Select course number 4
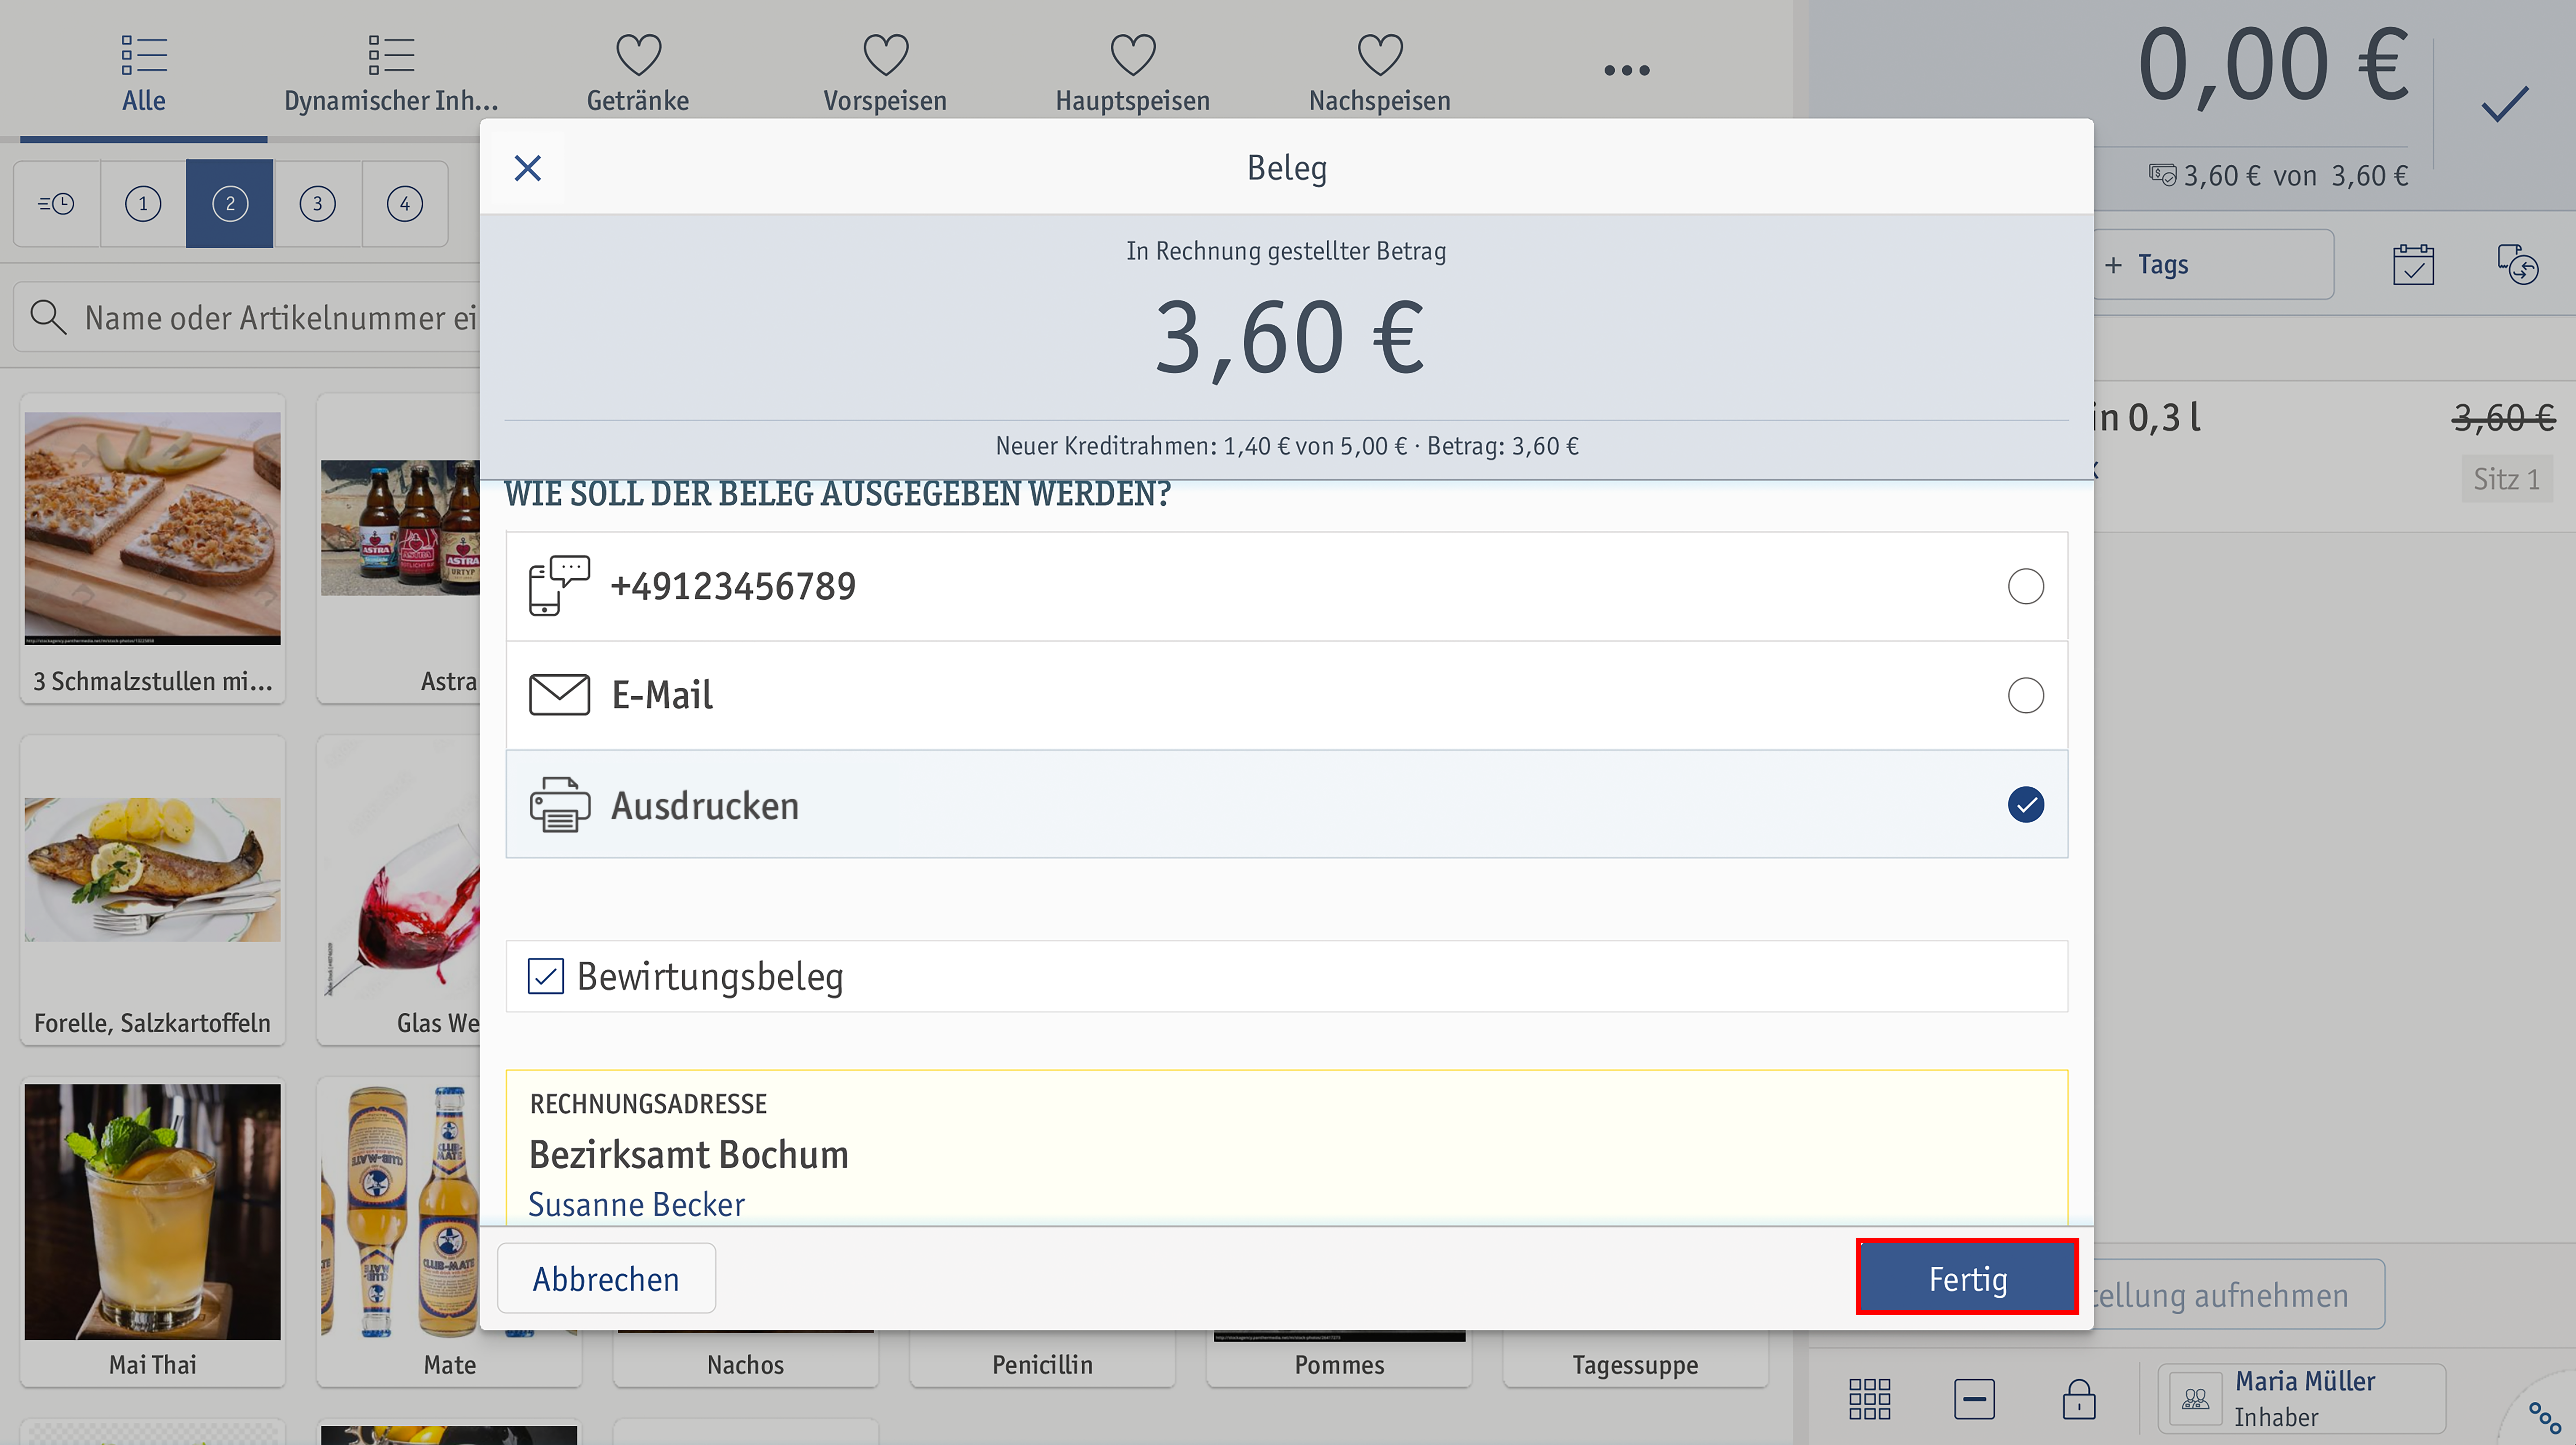The width and height of the screenshot is (2576, 1445). coord(404,204)
